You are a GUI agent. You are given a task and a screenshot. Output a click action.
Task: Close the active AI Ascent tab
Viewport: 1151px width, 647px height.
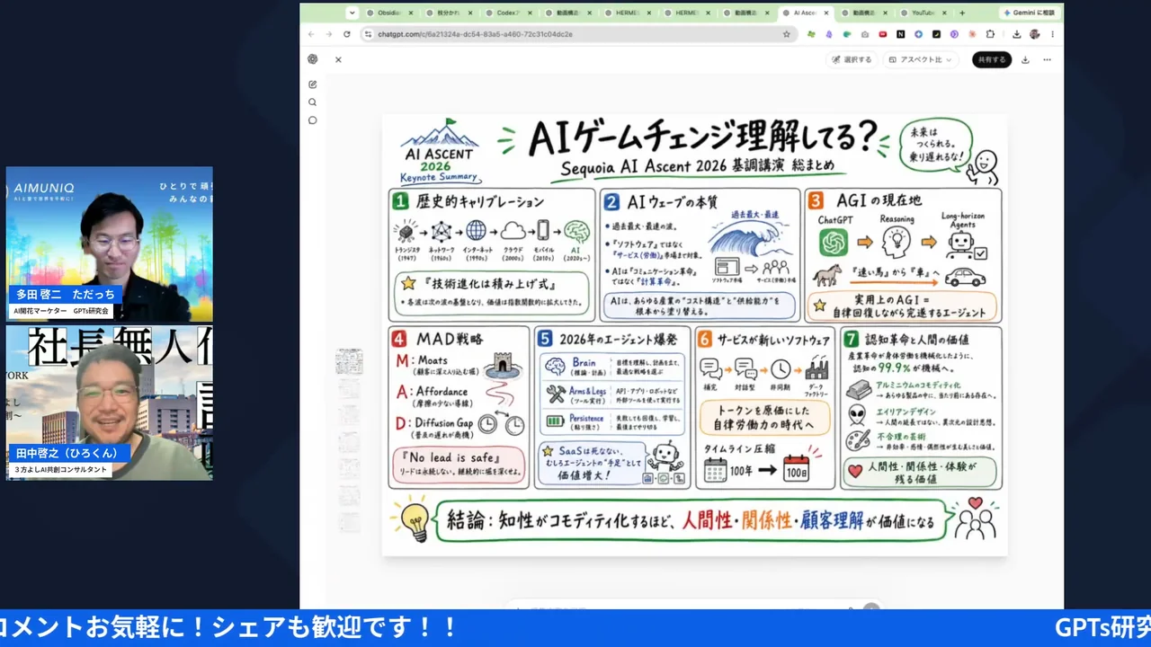825,13
